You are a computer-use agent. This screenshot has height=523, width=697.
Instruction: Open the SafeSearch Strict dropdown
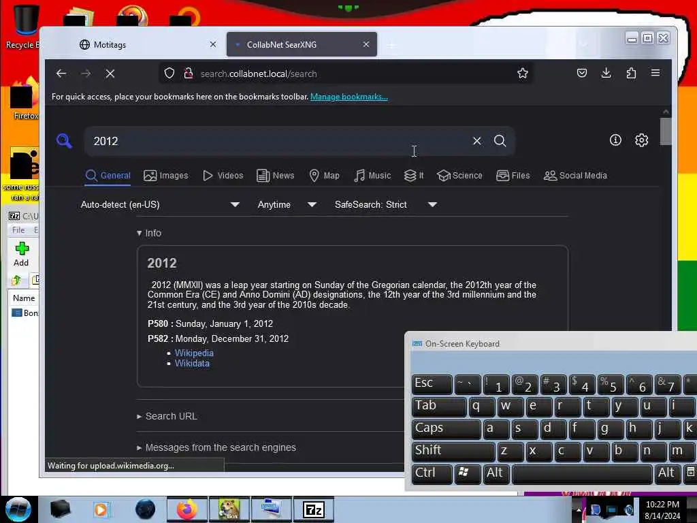[x=386, y=204]
